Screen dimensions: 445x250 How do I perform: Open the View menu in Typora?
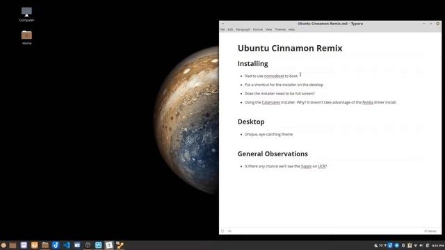click(x=269, y=29)
